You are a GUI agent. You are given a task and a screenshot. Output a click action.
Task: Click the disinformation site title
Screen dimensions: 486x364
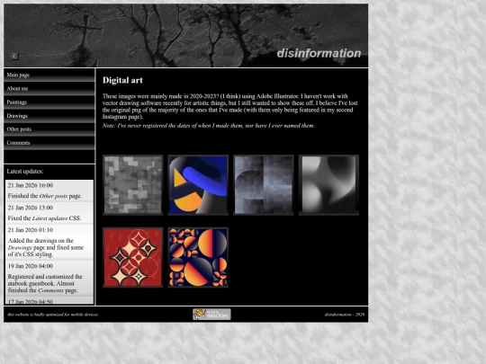click(319, 53)
